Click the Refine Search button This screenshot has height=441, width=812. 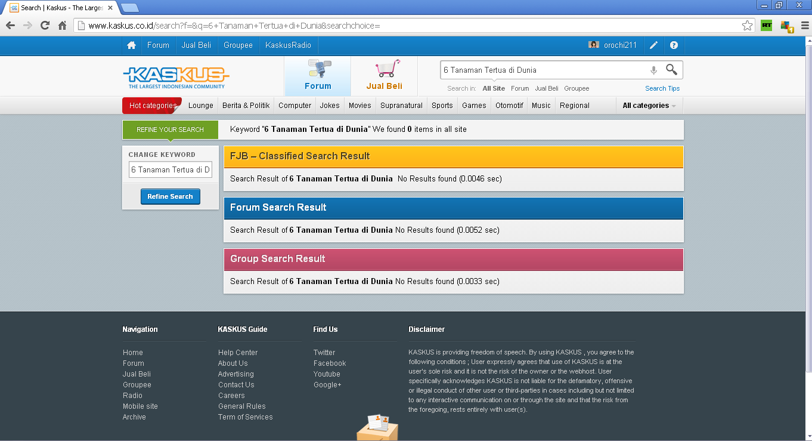[171, 196]
